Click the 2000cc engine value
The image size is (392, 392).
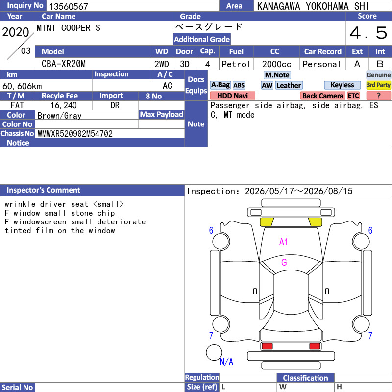coord(276,64)
